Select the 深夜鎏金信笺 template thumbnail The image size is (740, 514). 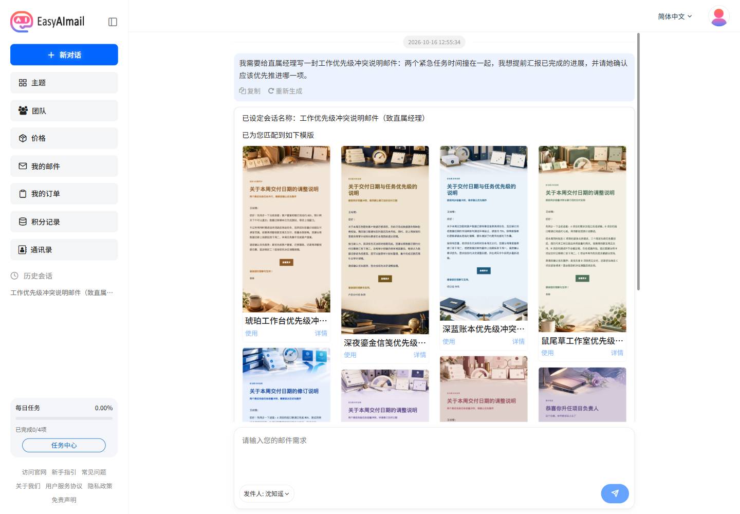385,240
